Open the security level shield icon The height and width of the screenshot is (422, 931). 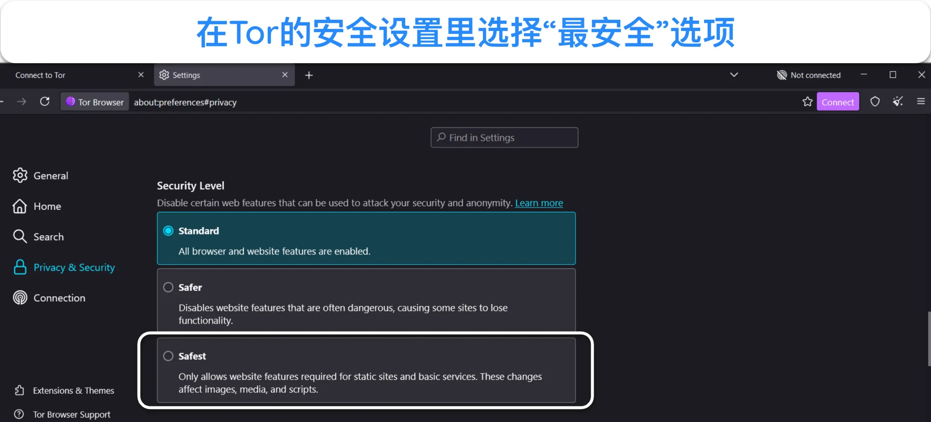875,101
